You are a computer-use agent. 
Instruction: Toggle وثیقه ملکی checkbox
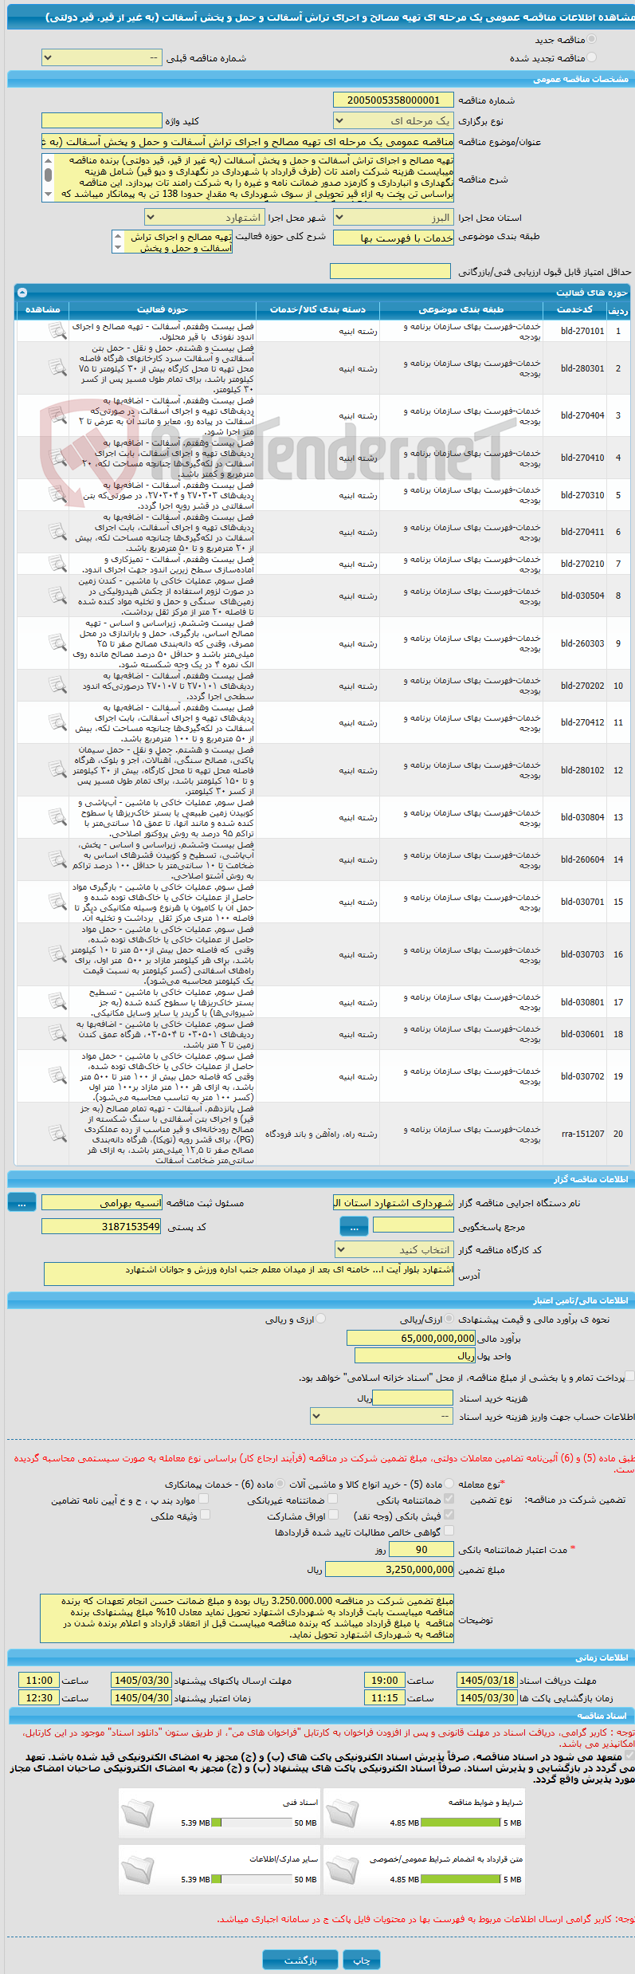[205, 1515]
